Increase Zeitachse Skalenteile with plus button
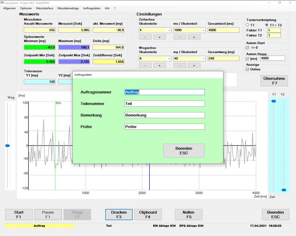296x236 pixels. (x=159, y=37)
